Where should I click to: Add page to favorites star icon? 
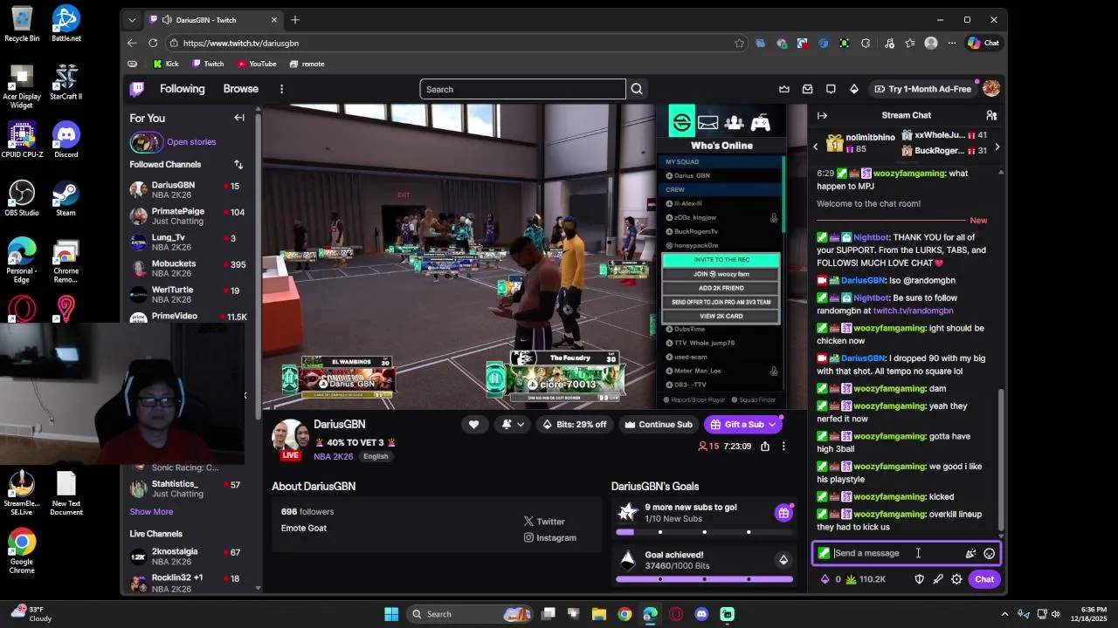(x=739, y=43)
